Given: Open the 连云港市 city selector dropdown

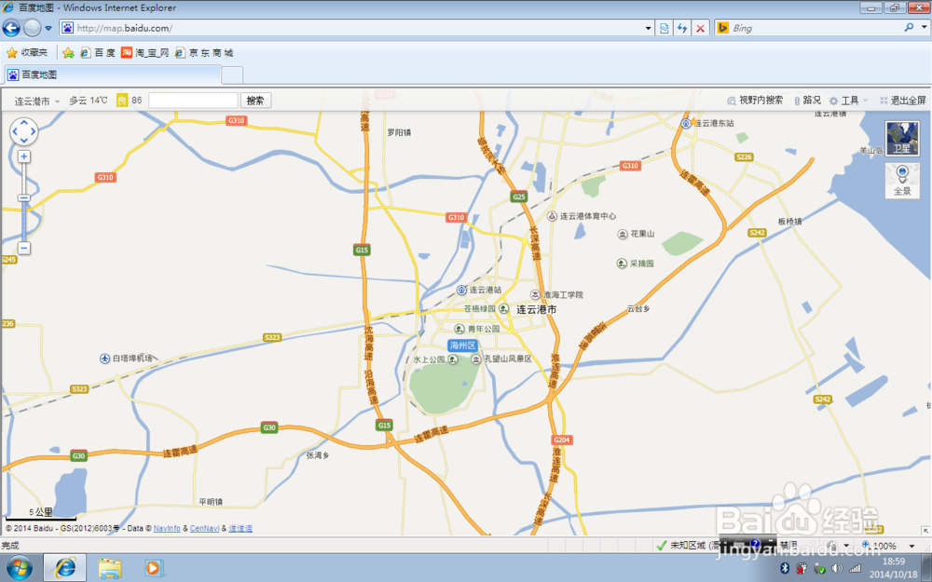Looking at the screenshot, I should click(37, 101).
